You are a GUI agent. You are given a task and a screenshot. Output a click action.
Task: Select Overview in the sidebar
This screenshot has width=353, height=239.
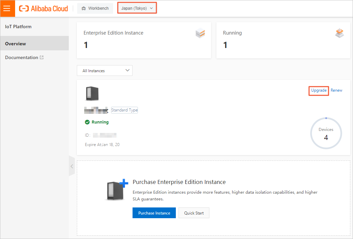pyautogui.click(x=35, y=44)
